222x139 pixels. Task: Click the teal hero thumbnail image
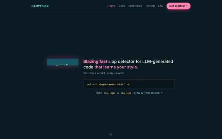63,62
